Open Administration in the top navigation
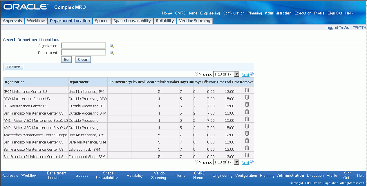The image size is (367, 186). pos(278,13)
